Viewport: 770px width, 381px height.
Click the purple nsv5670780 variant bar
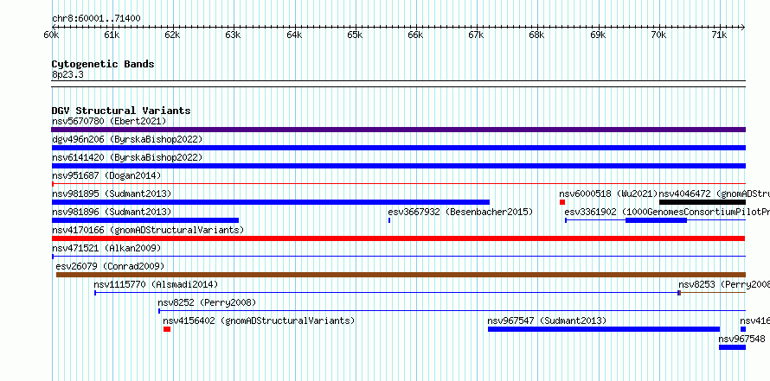398,130
